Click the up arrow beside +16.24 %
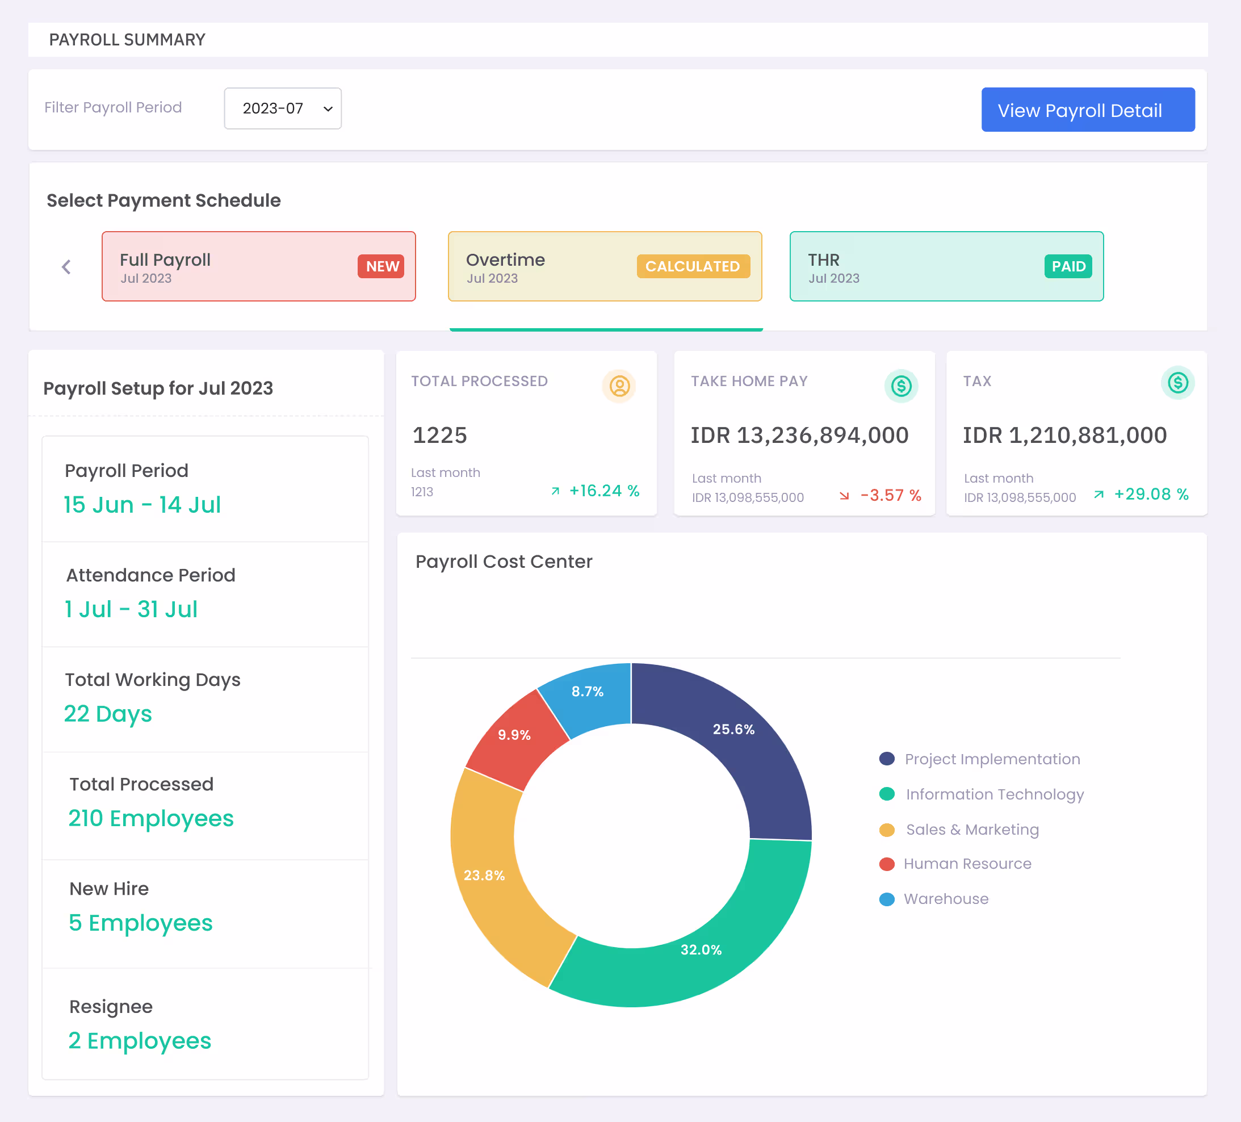Screen dimensions: 1241x1122 555,491
